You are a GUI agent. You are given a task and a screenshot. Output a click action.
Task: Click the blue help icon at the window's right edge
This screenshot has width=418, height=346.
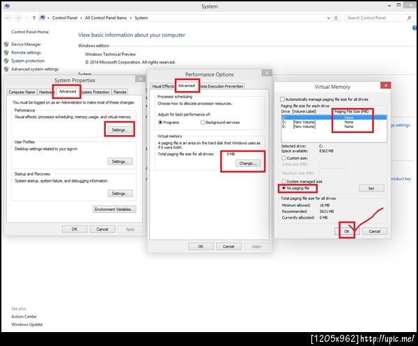415,28
